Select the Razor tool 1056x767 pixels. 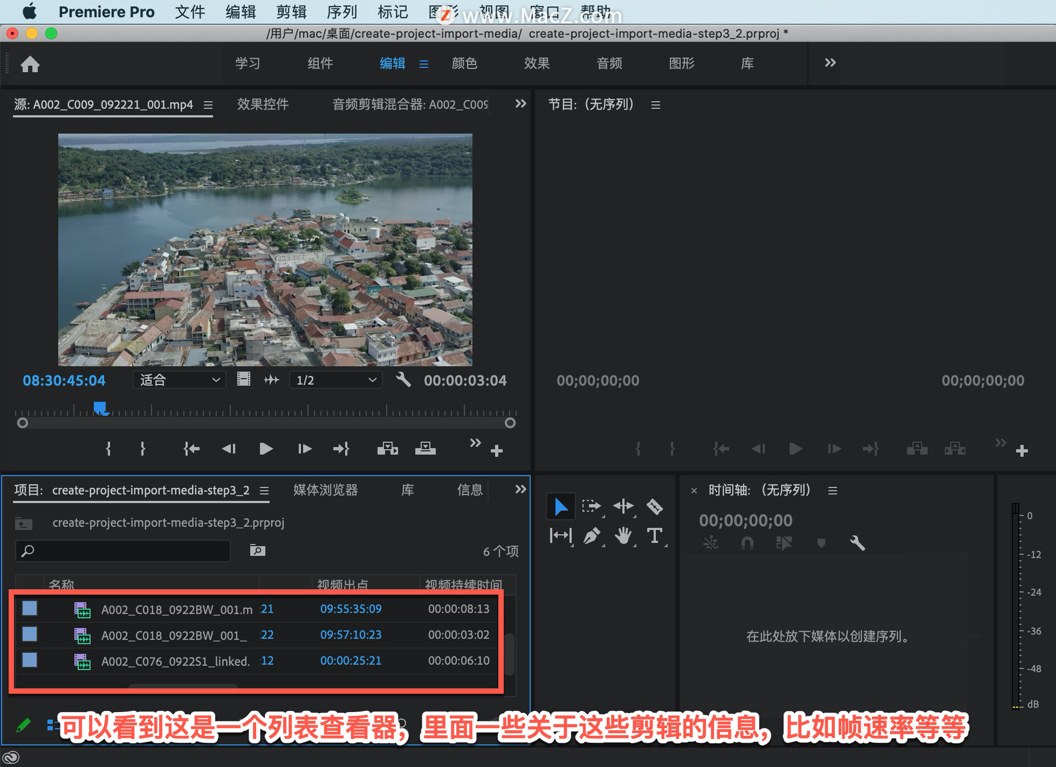pyautogui.click(x=654, y=506)
